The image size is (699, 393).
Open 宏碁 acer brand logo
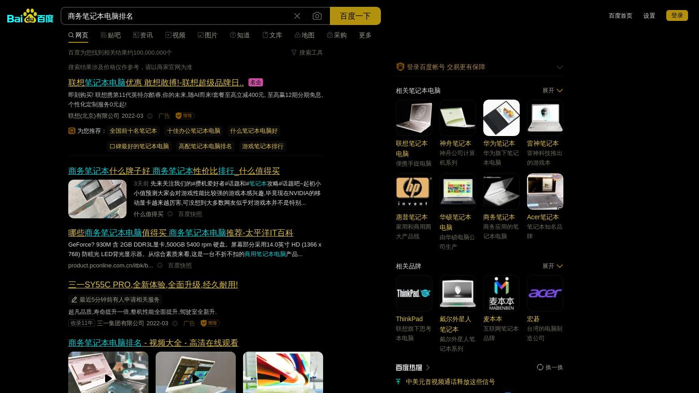pos(545,293)
